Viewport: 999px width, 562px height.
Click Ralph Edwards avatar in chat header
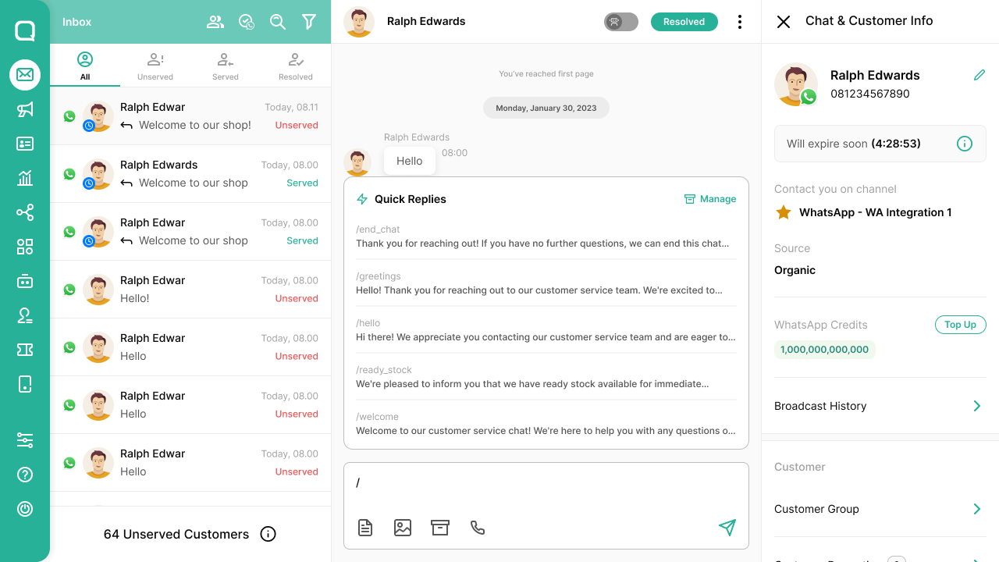click(x=359, y=22)
